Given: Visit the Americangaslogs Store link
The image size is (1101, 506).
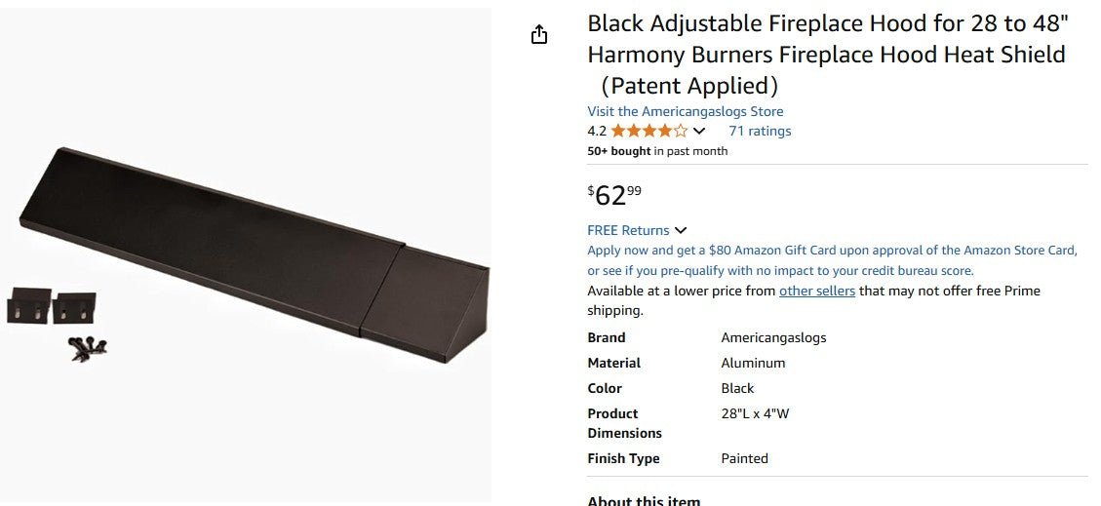Looking at the screenshot, I should (x=685, y=111).
